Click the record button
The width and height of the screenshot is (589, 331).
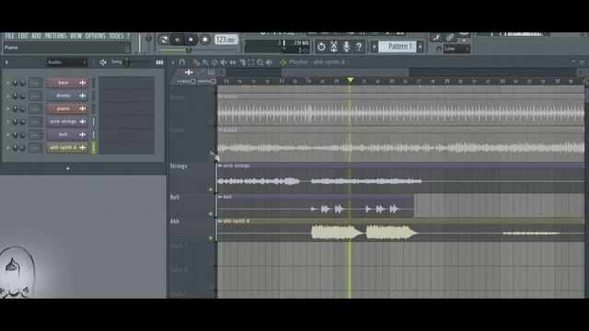[204, 40]
